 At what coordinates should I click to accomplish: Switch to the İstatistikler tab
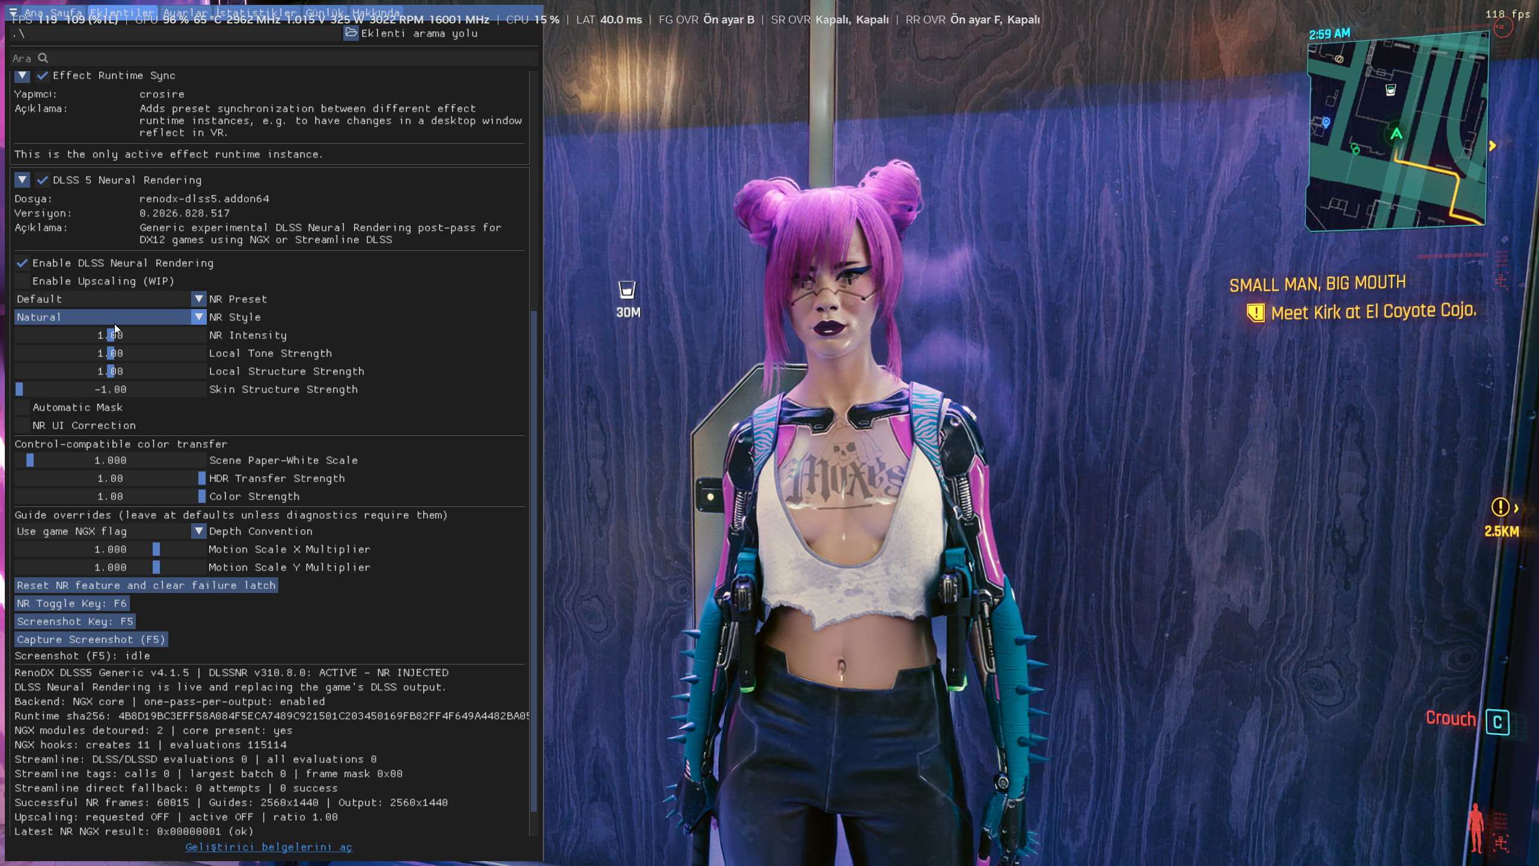click(x=256, y=12)
